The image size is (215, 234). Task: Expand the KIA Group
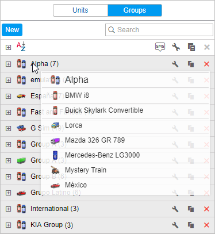click(x=8, y=225)
